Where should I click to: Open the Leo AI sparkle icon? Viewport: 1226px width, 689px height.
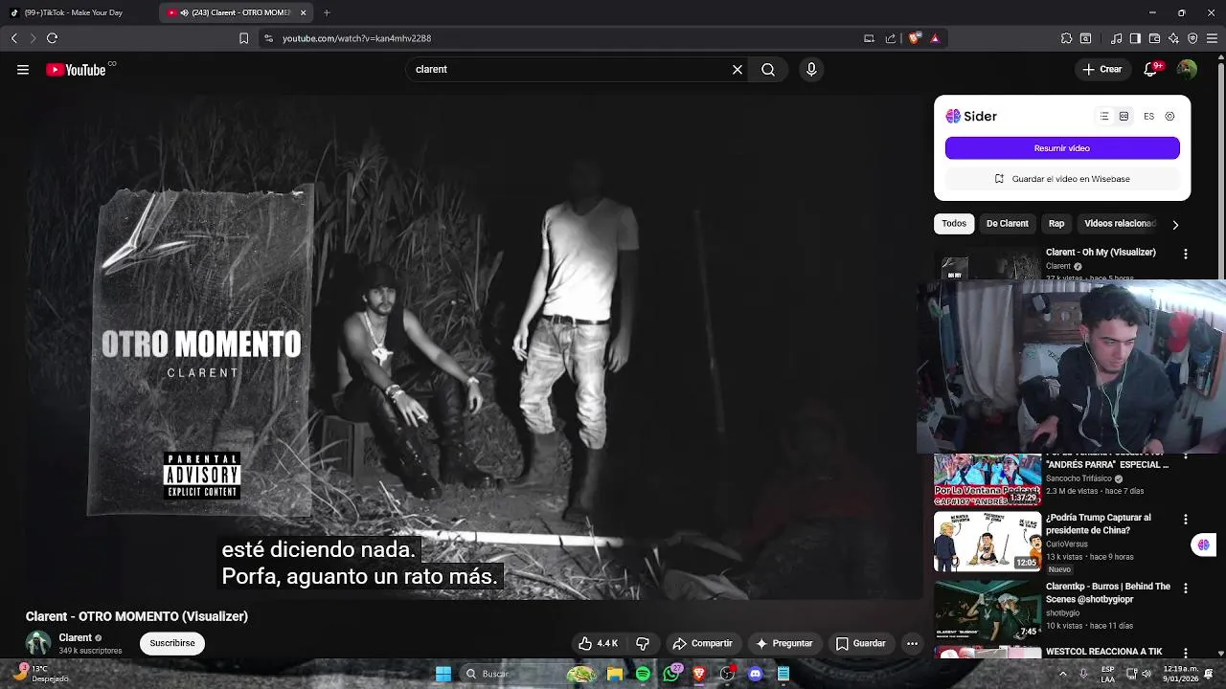[x=1173, y=38]
